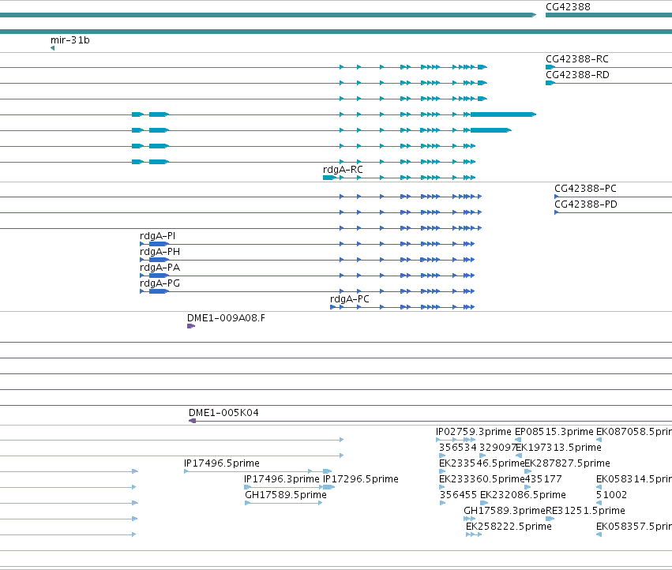672x570 pixels.
Task: Click the rdgA-PI coding exon block
Action: pos(159,244)
